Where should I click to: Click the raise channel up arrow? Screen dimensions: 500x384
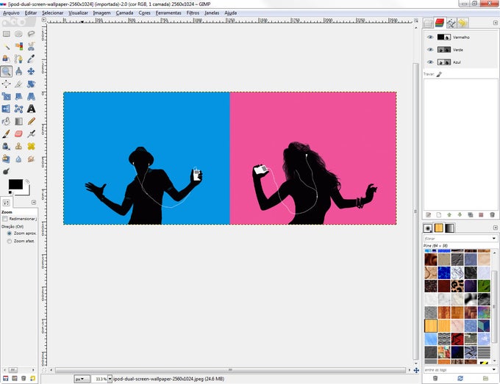point(449,215)
